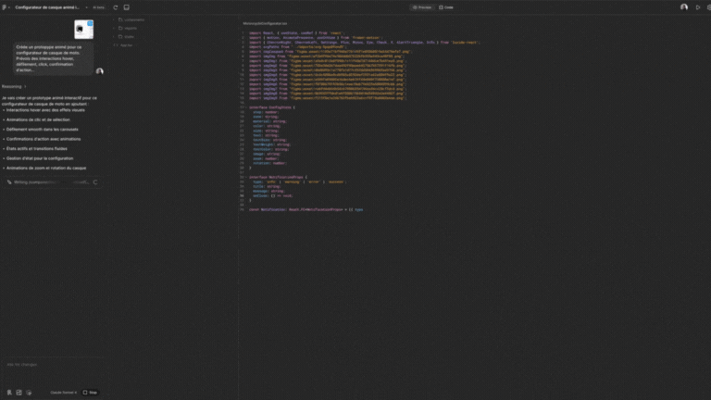
Task: Open the user avatar at top right
Action: [x=684, y=6]
